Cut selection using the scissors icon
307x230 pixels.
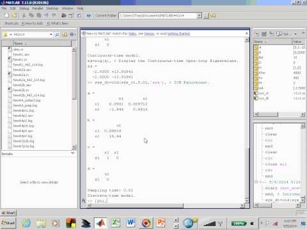pyautogui.click(x=24, y=15)
